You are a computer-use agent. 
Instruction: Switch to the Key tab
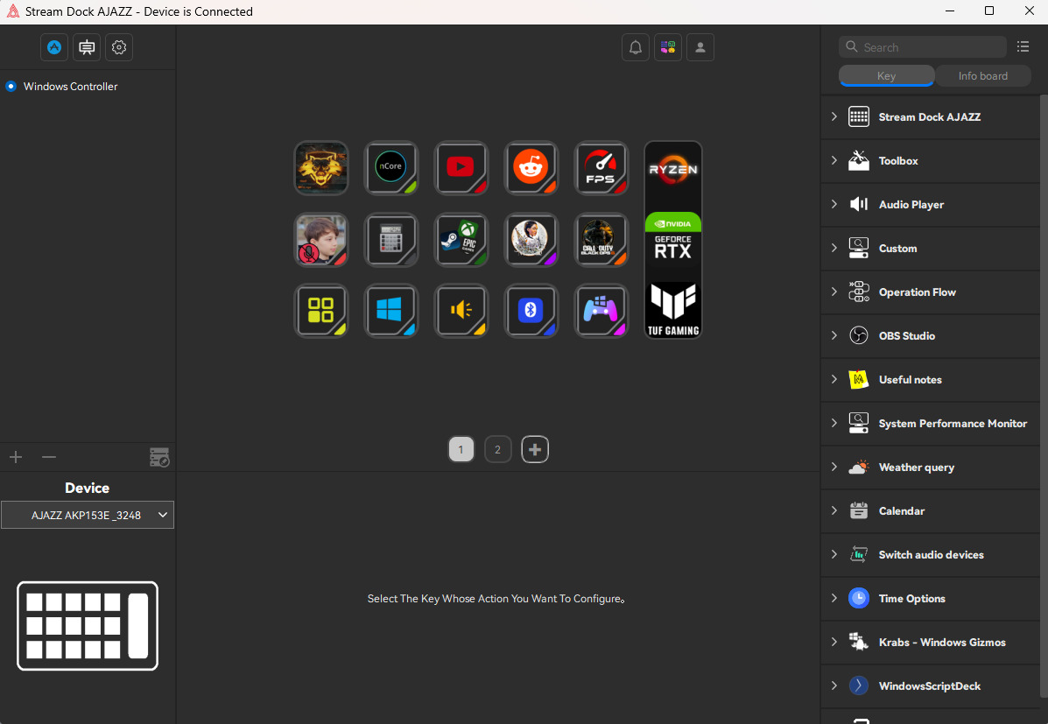(x=886, y=75)
